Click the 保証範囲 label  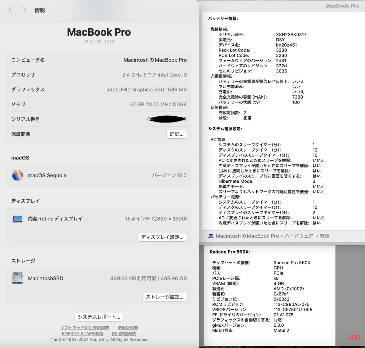coord(21,134)
